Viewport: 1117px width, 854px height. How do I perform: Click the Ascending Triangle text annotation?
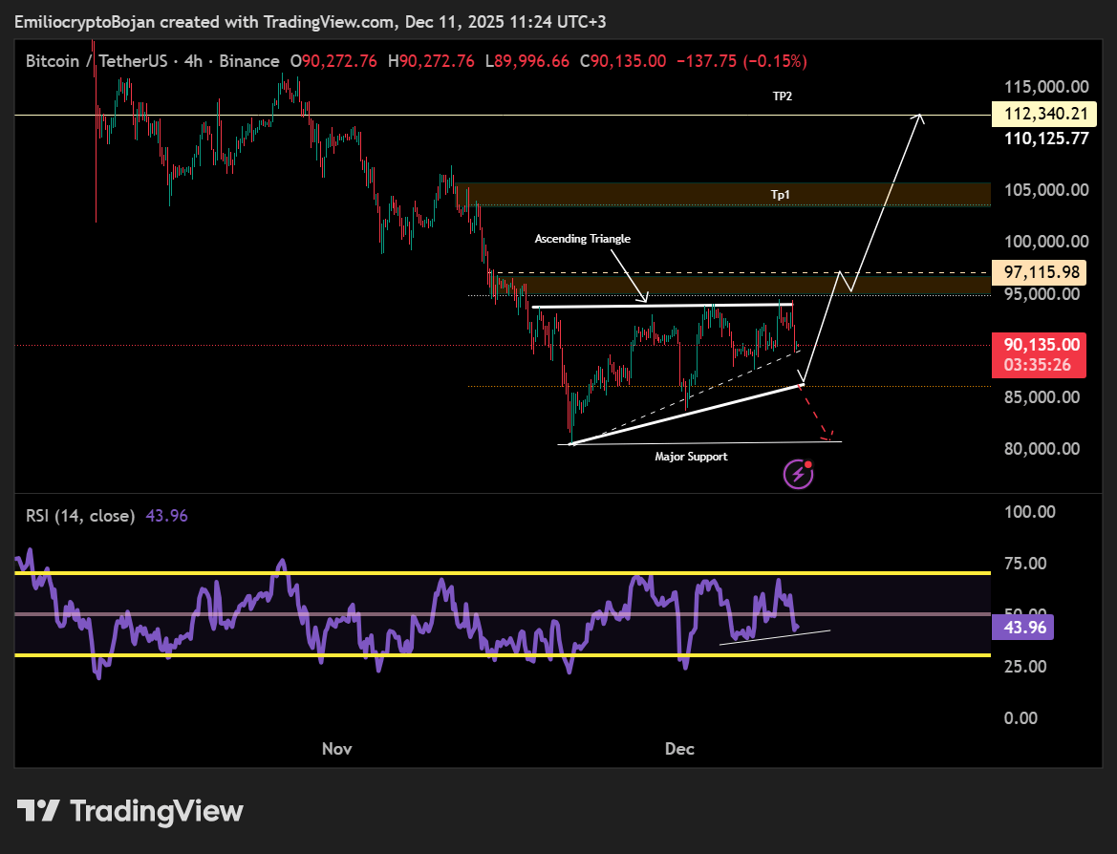pyautogui.click(x=582, y=239)
